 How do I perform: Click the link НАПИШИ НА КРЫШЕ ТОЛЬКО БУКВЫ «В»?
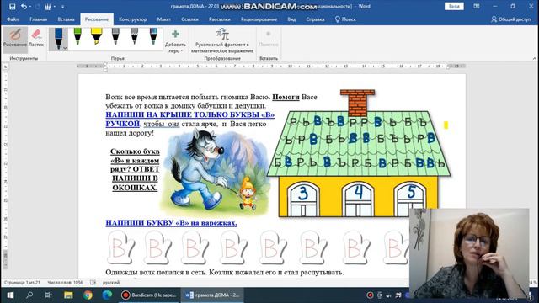[189, 114]
